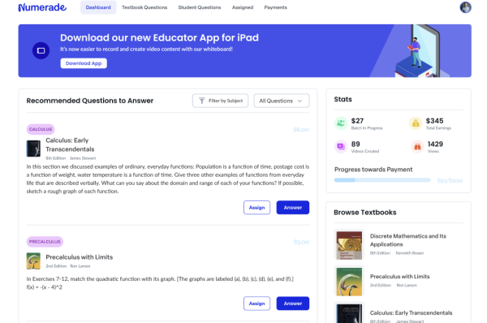Open the Filter by Subject selector

220,101
